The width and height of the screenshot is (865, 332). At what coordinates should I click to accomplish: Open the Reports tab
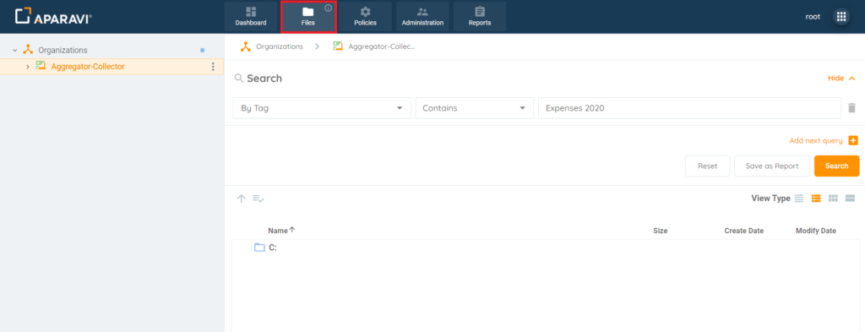480,17
